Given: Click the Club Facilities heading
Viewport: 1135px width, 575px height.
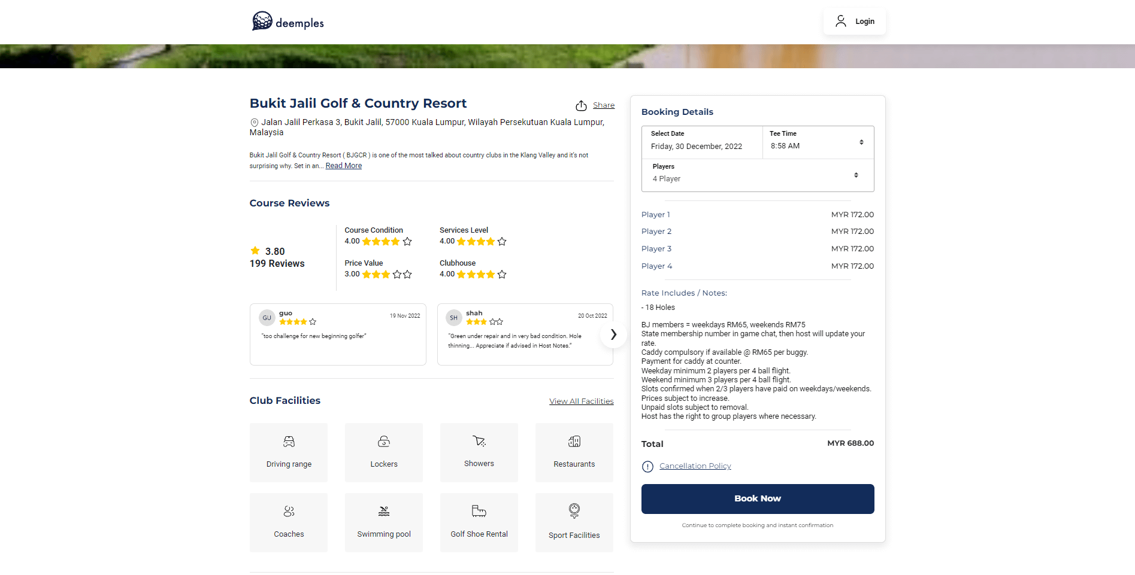Looking at the screenshot, I should pyautogui.click(x=285, y=401).
